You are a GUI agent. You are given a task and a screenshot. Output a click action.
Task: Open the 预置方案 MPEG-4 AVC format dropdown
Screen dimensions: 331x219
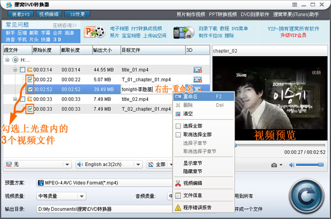click(x=105, y=183)
